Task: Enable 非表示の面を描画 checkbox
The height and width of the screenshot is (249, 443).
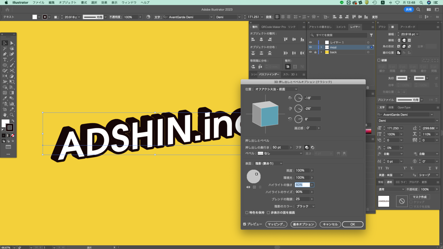Action: point(268,213)
